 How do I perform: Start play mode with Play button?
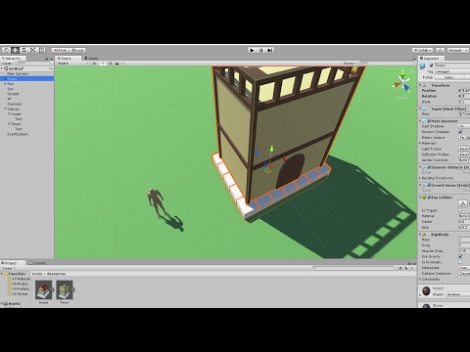[x=252, y=50]
